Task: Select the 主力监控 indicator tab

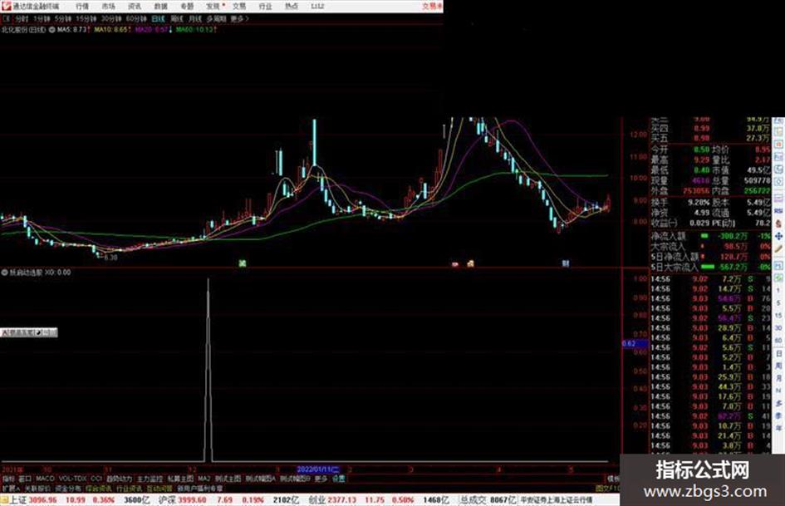Action: 150,479
